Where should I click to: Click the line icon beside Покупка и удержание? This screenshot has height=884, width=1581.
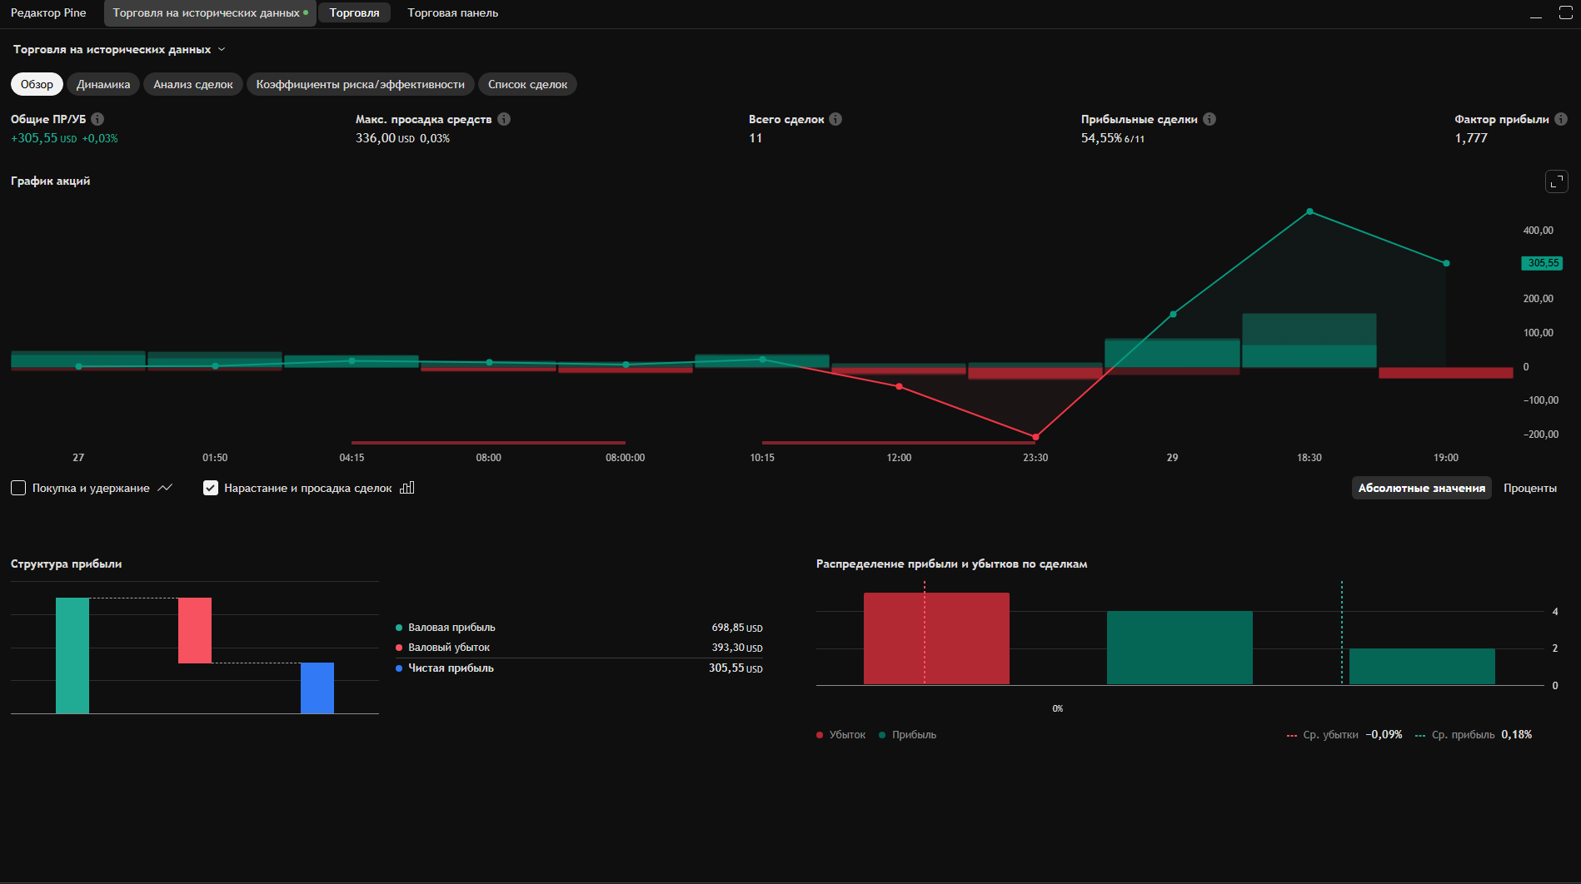click(x=165, y=488)
